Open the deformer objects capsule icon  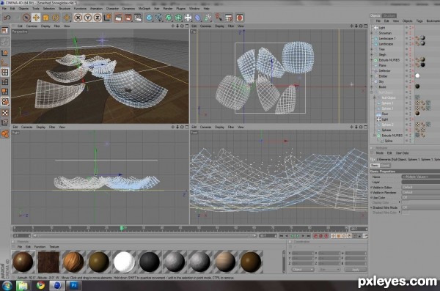coord(198,18)
